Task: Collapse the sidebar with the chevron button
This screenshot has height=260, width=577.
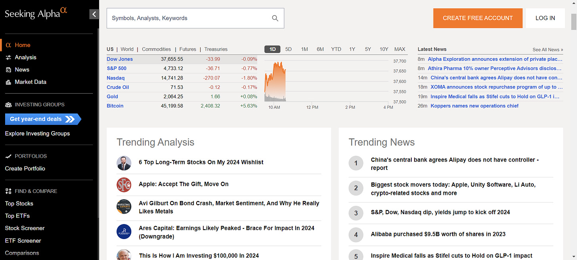Action: 94,14
